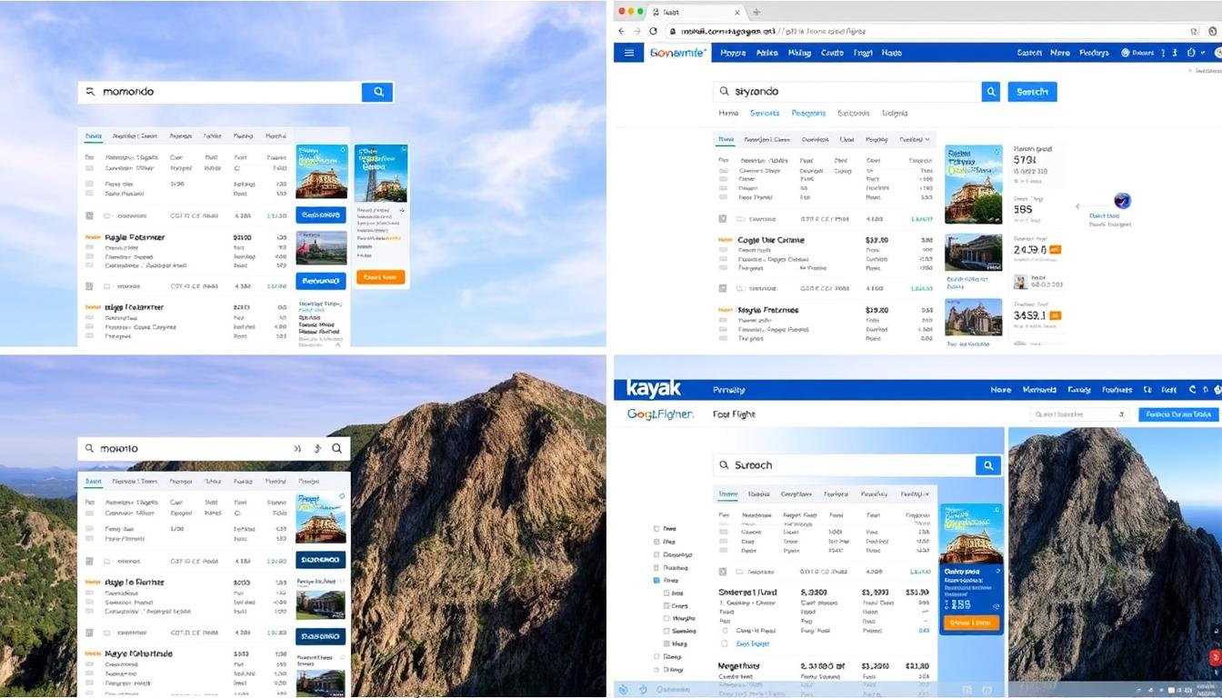Click the red circular button on kayak's right edge
1222x698 pixels.
(x=1214, y=656)
